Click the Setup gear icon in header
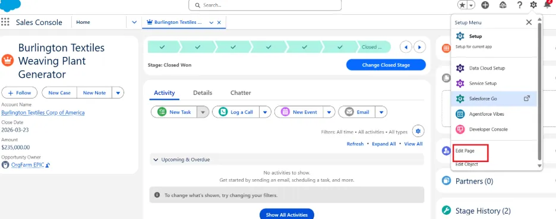 pyautogui.click(x=533, y=5)
